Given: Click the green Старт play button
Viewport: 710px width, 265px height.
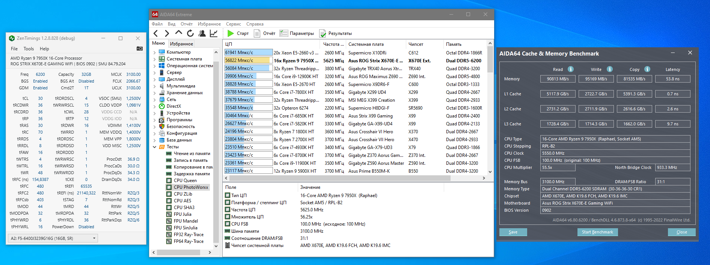Looking at the screenshot, I should (x=238, y=33).
